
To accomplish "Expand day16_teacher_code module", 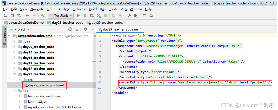I will 14,58.
